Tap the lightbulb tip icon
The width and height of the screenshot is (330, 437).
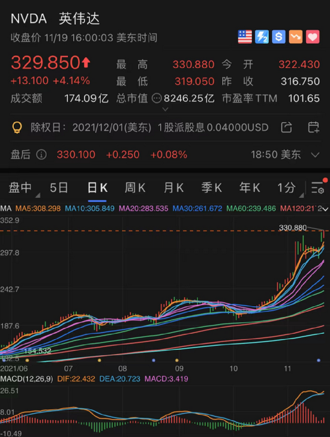coord(17,128)
